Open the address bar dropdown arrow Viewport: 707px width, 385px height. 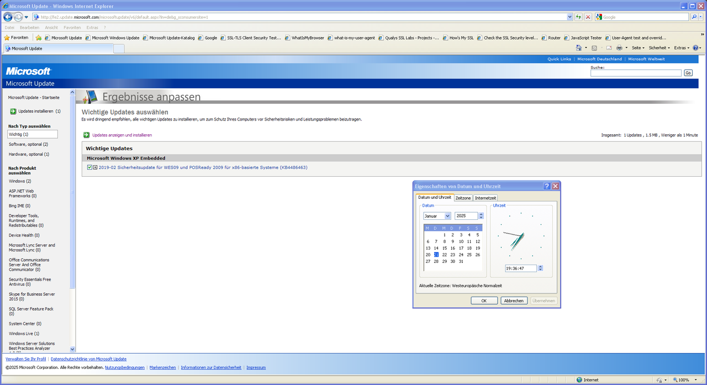tap(570, 17)
